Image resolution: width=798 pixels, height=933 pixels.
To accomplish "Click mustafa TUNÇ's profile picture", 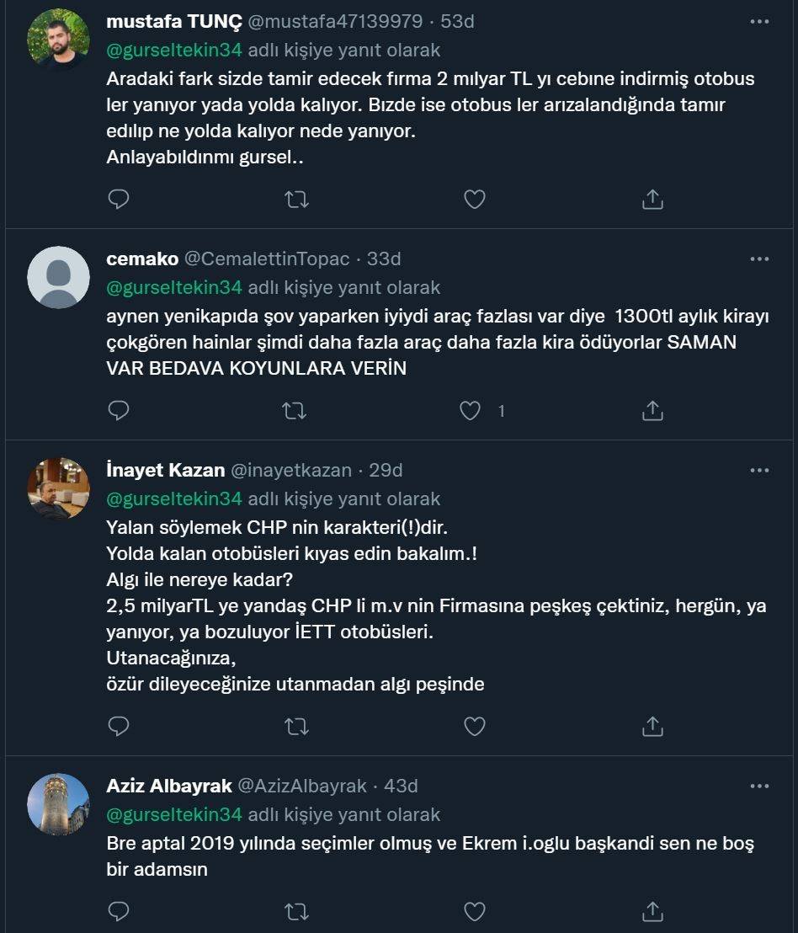I will click(59, 40).
